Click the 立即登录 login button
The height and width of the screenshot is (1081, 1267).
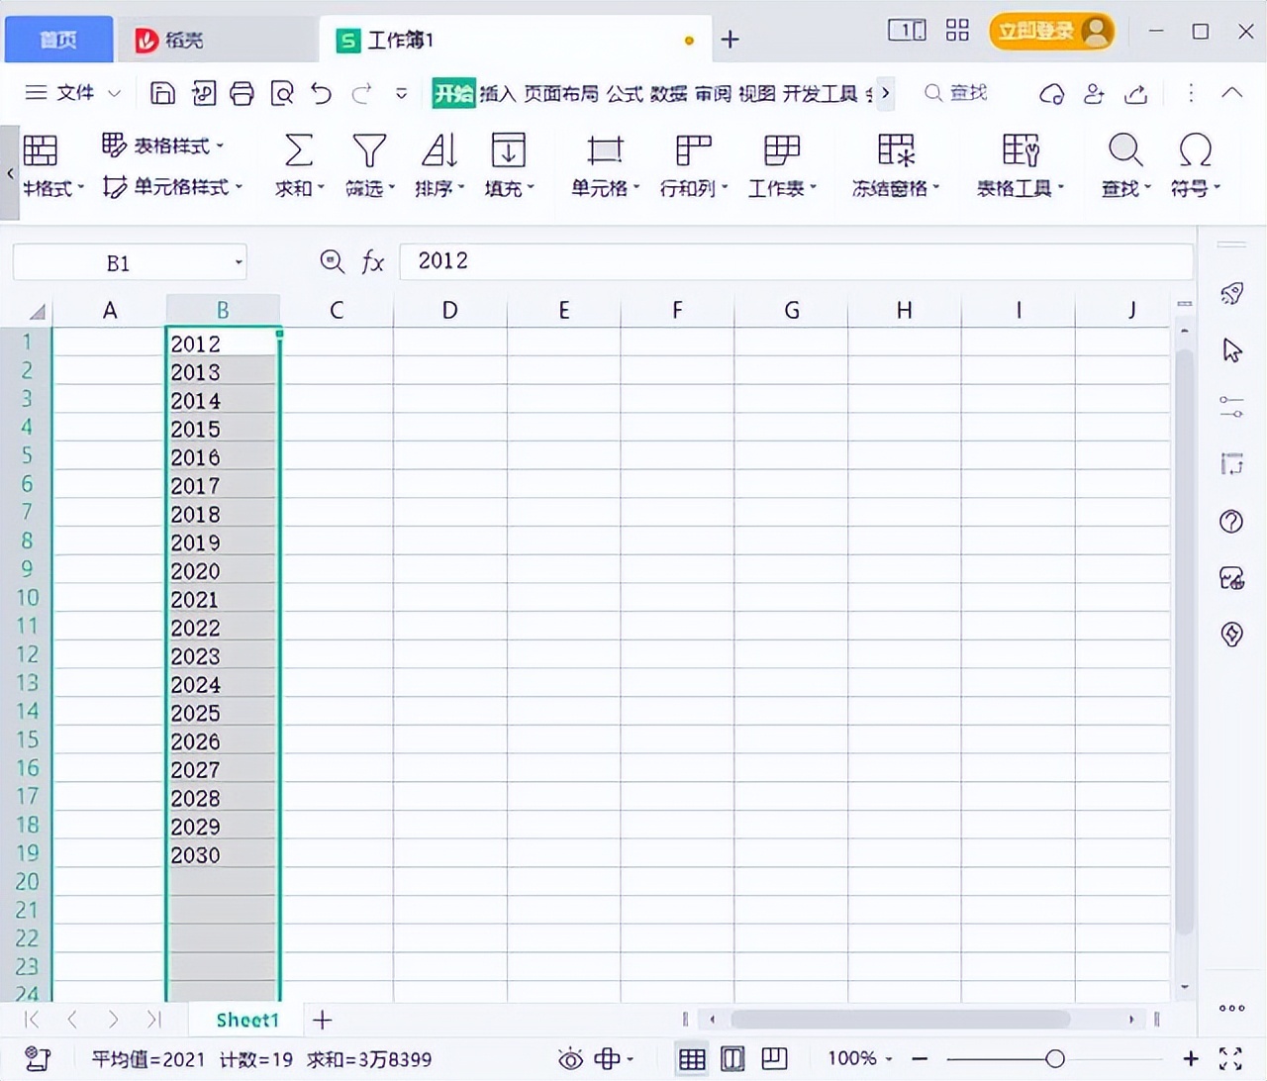1038,31
